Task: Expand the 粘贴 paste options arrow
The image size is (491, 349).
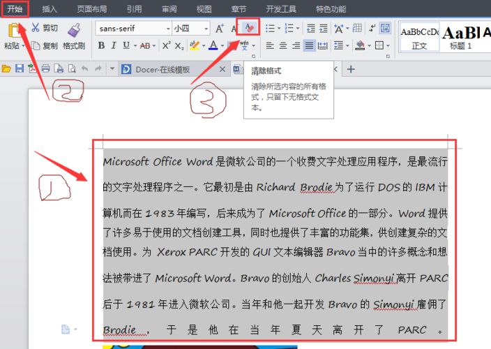Action: pos(23,46)
